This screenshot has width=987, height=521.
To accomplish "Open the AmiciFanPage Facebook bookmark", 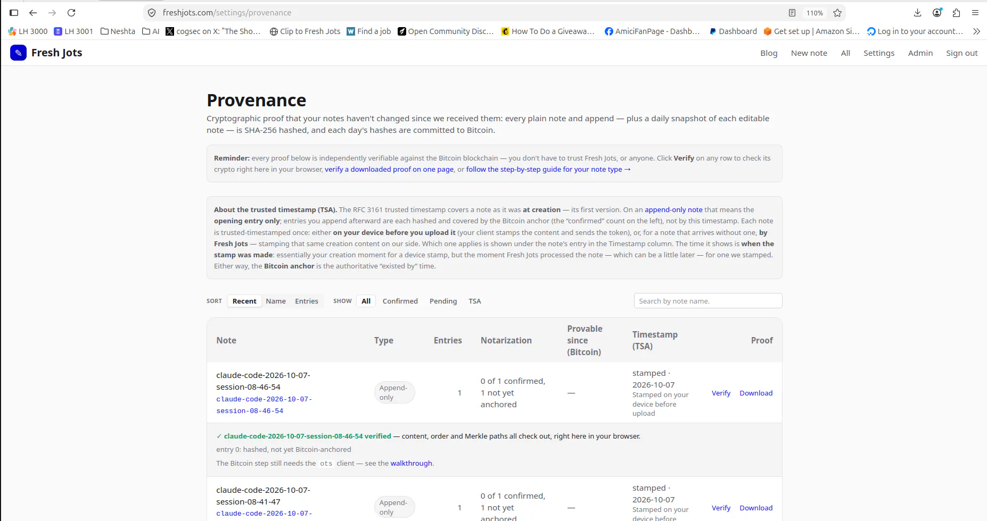I will tap(652, 31).
